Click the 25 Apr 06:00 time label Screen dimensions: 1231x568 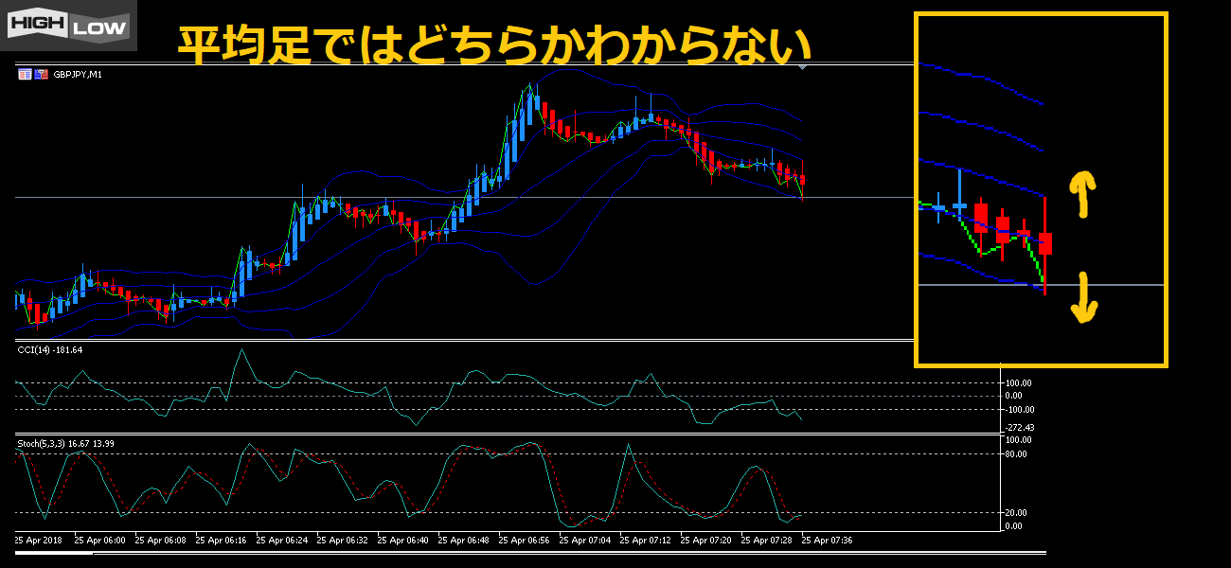point(99,541)
